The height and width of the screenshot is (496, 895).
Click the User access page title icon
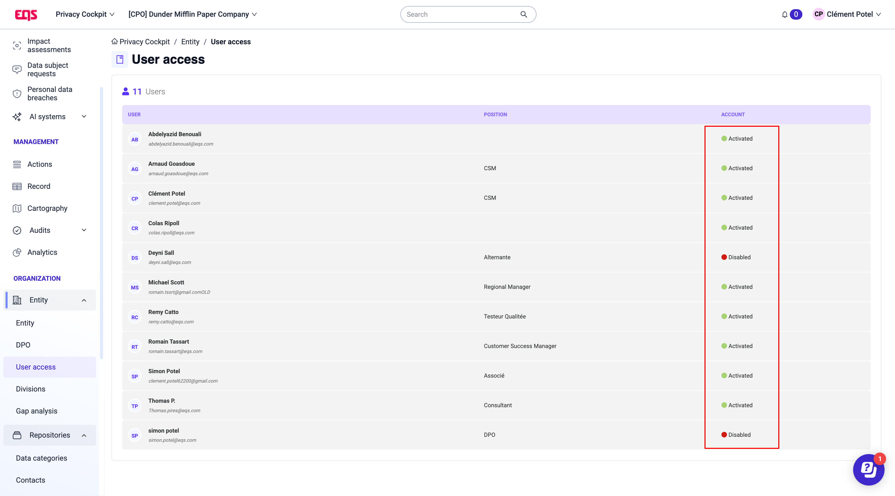[x=120, y=59]
